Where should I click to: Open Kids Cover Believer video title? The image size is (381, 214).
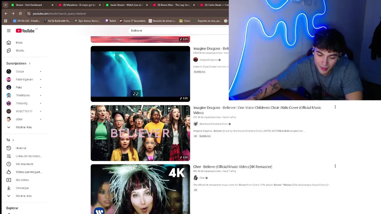pos(257,110)
